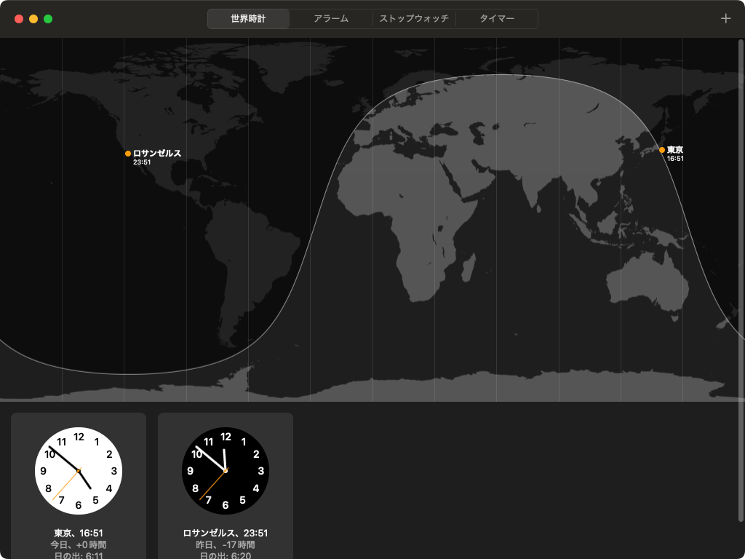Click the 東京 label on the map
This screenshot has width=745, height=559.
[x=675, y=149]
